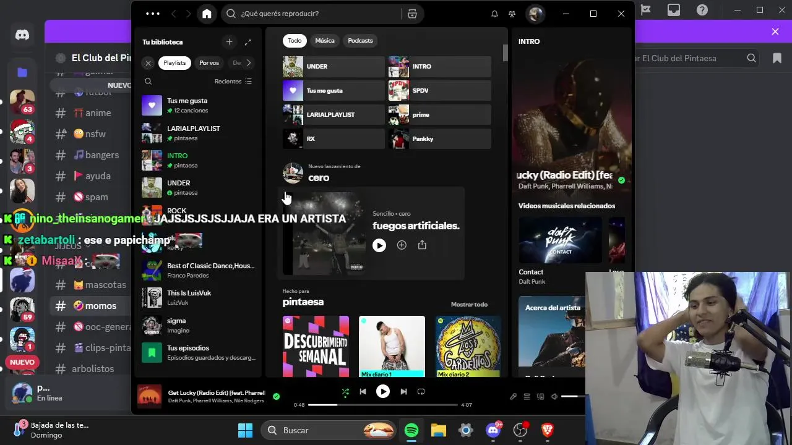Open Spotify notifications bell
Viewport: 792px width, 445px height.
pyautogui.click(x=494, y=14)
